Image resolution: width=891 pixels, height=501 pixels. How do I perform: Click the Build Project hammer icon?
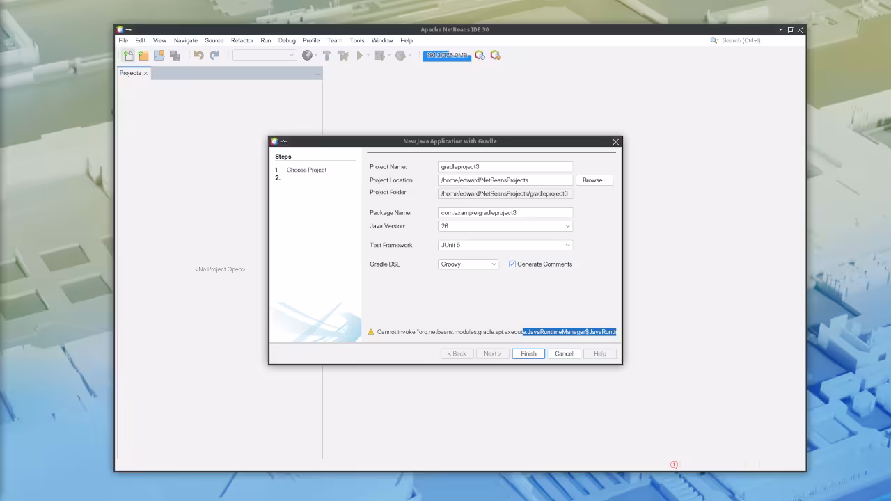[x=326, y=56]
